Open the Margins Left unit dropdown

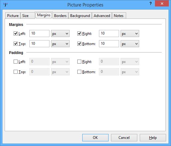point(60,34)
